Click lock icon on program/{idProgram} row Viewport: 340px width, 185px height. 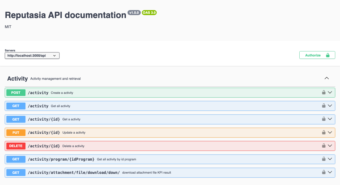pos(324,159)
